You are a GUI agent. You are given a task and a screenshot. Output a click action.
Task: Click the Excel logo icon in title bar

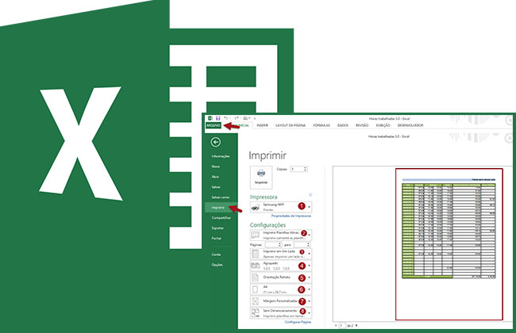click(x=210, y=118)
